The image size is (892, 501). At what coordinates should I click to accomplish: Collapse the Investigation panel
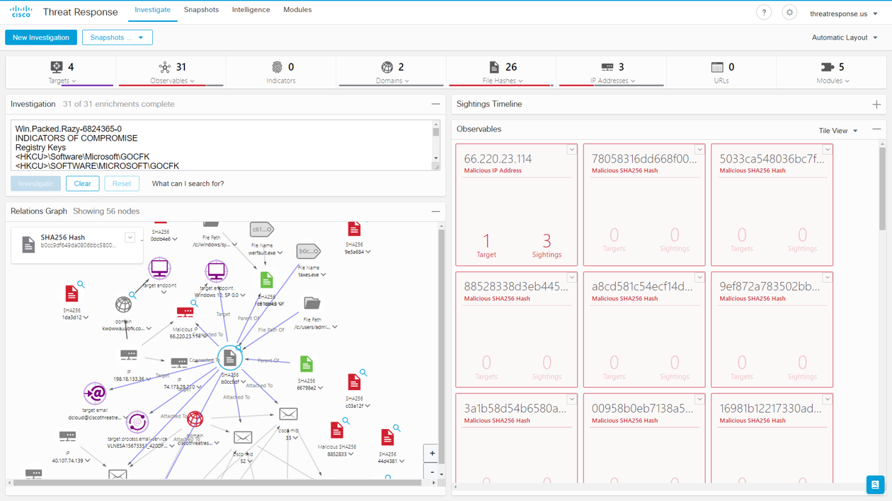(x=434, y=103)
